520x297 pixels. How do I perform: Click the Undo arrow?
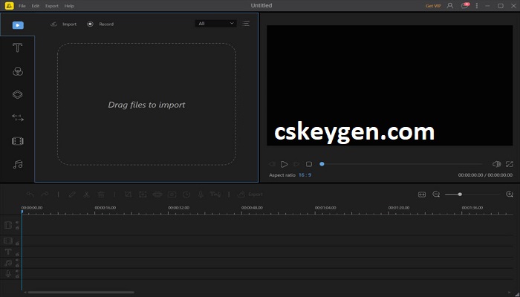coord(30,195)
